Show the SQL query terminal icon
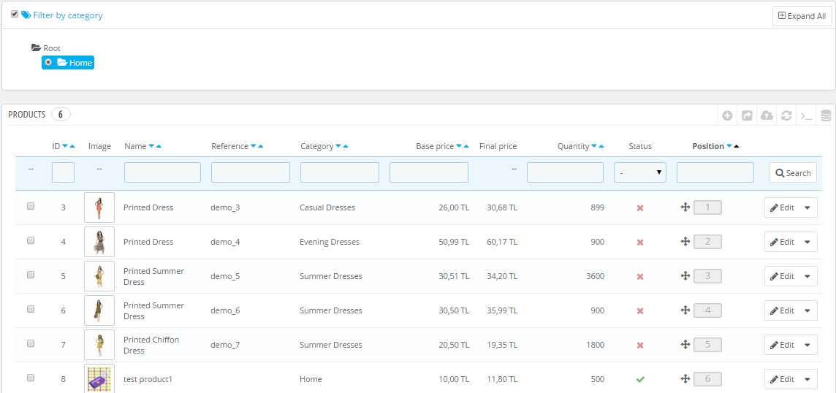This screenshot has height=393, width=836. point(807,115)
